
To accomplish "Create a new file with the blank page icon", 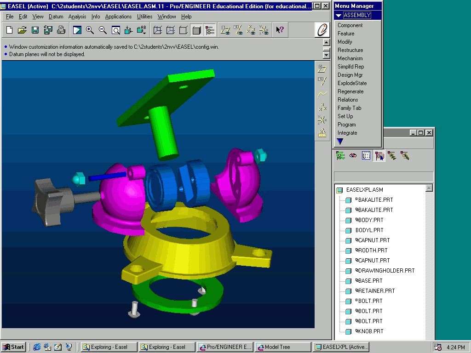I will (x=9, y=30).
